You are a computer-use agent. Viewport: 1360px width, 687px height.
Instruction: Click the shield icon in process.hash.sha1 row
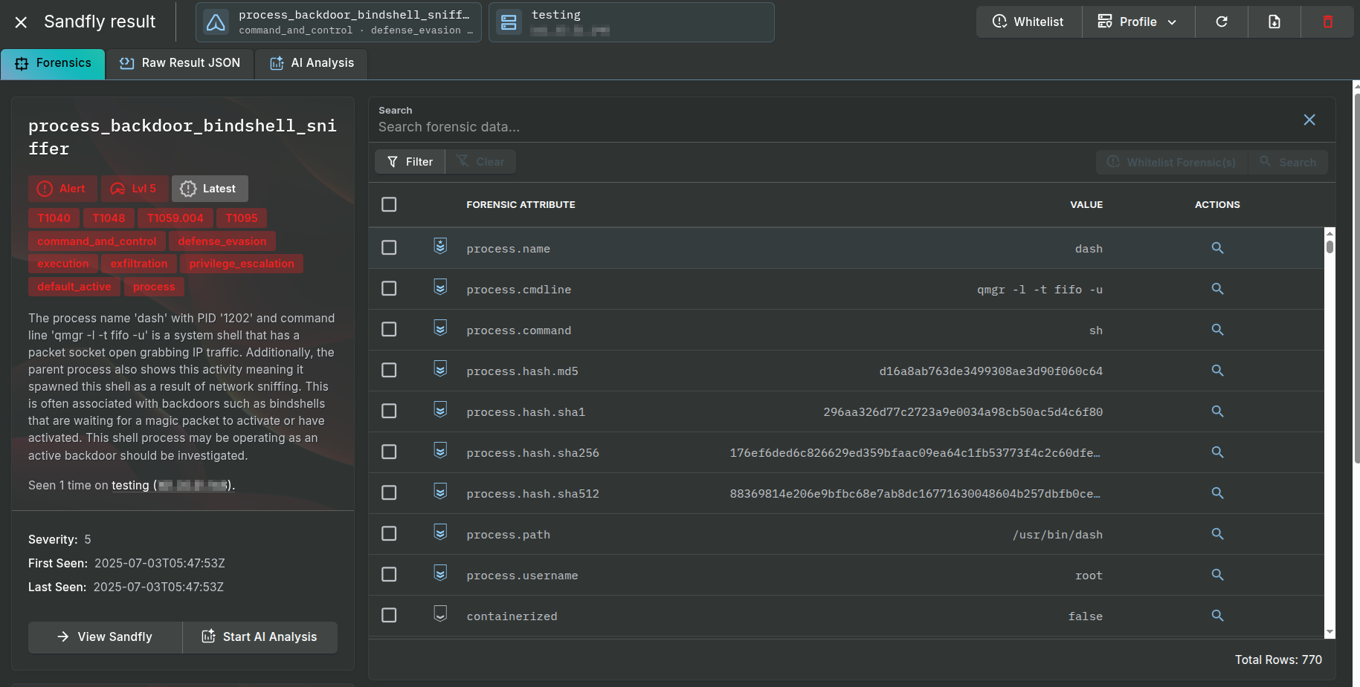pyautogui.click(x=440, y=409)
